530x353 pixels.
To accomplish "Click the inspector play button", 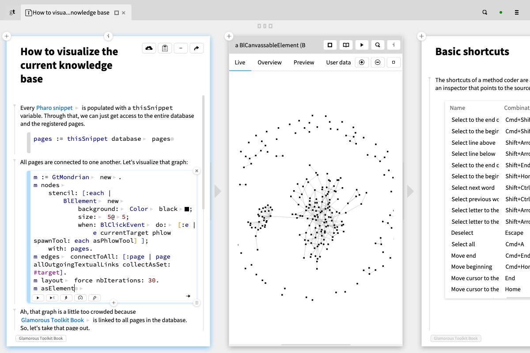I will pyautogui.click(x=362, y=45).
